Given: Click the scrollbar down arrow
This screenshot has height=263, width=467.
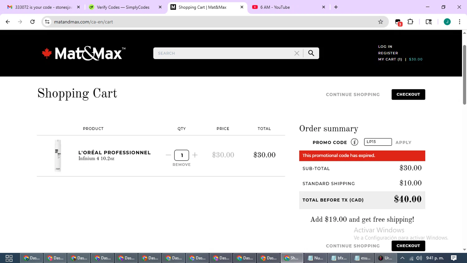Looking at the screenshot, I should pos(465,250).
